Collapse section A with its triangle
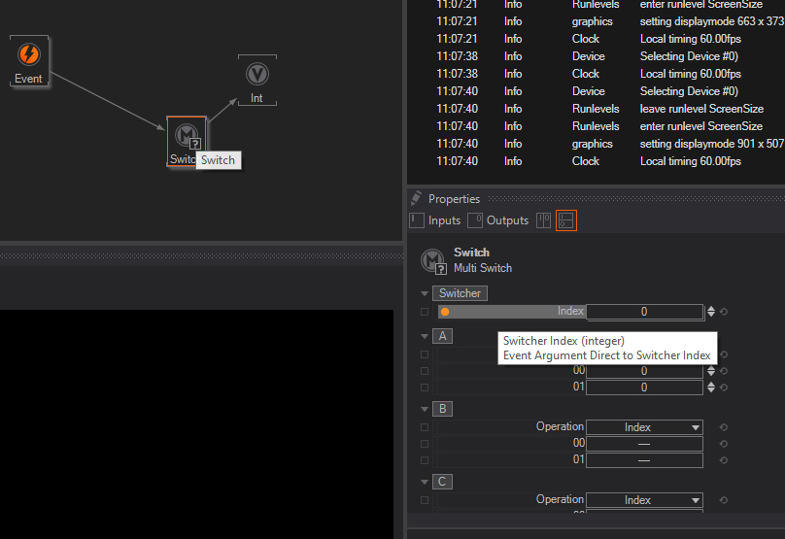785x539 pixels. (x=425, y=336)
